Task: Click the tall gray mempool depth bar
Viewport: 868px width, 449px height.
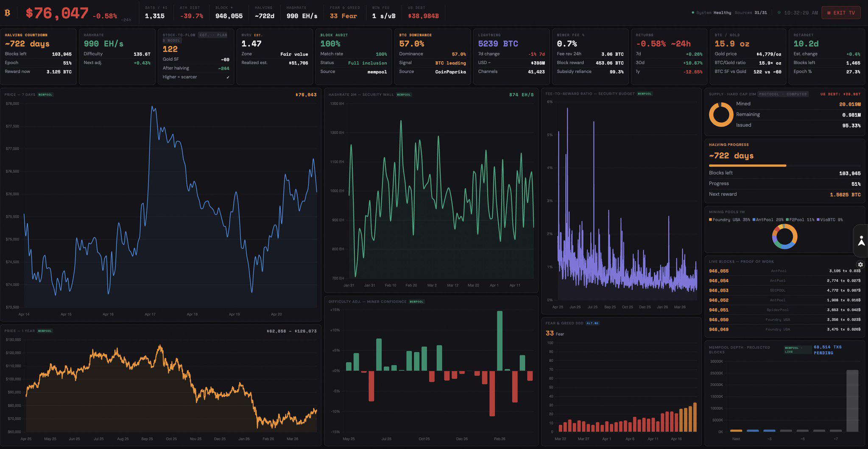Action: tap(852, 400)
